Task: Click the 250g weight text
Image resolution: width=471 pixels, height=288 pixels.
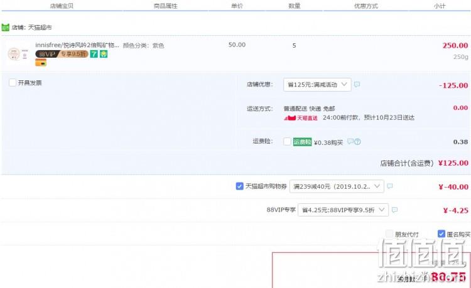Action: [461, 56]
